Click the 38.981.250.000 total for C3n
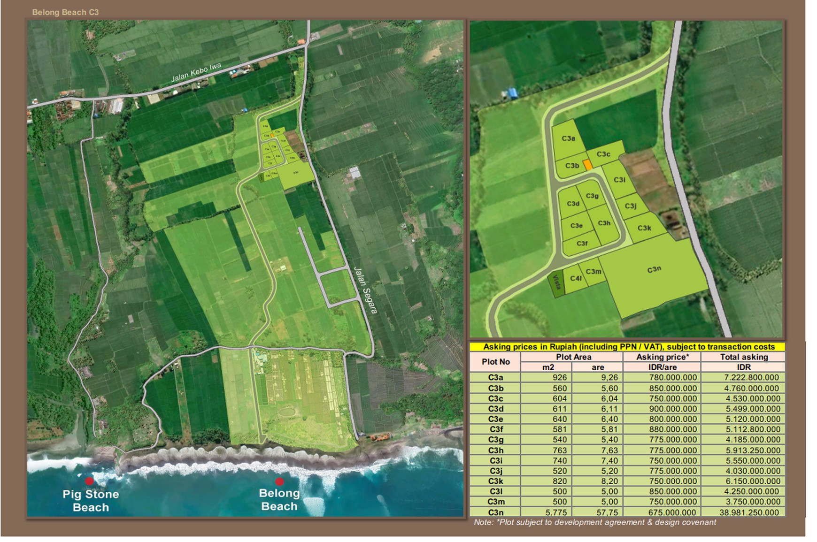The height and width of the screenshot is (542, 817). pos(749,512)
